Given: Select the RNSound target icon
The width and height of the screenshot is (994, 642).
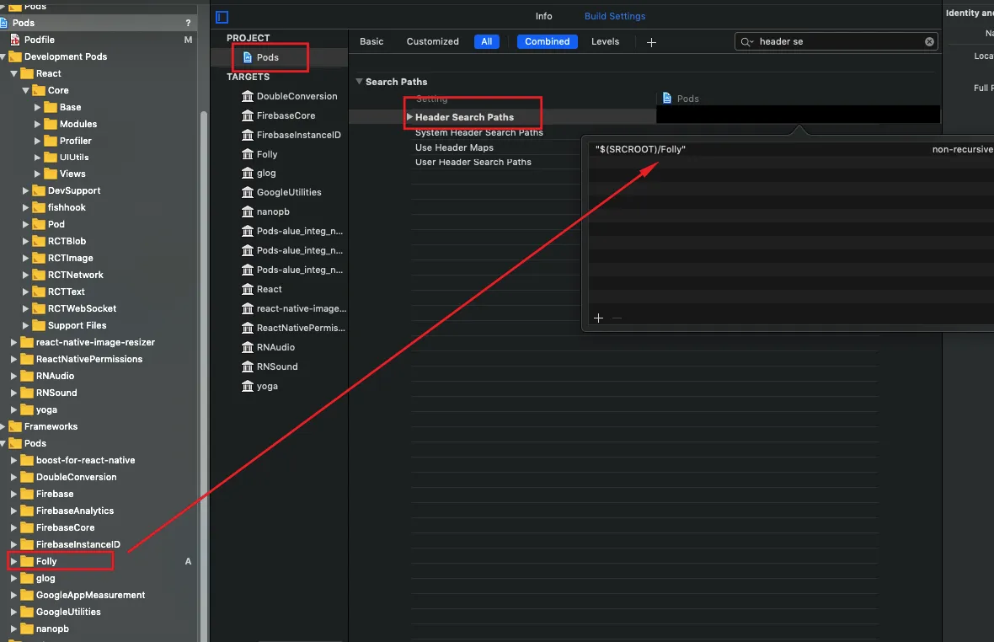Looking at the screenshot, I should [247, 366].
